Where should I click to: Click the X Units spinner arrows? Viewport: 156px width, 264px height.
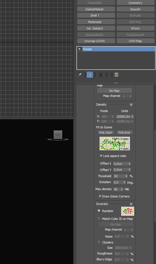tap(132, 116)
